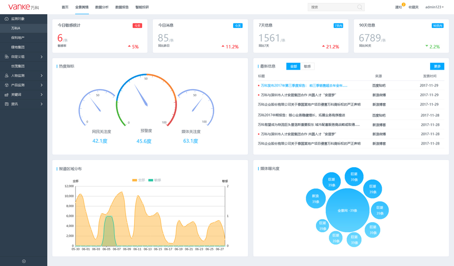Image resolution: width=454 pixels, height=266 pixels.
Task: Click the 新浪 39条 bubble
Action: pyautogui.click(x=315, y=199)
